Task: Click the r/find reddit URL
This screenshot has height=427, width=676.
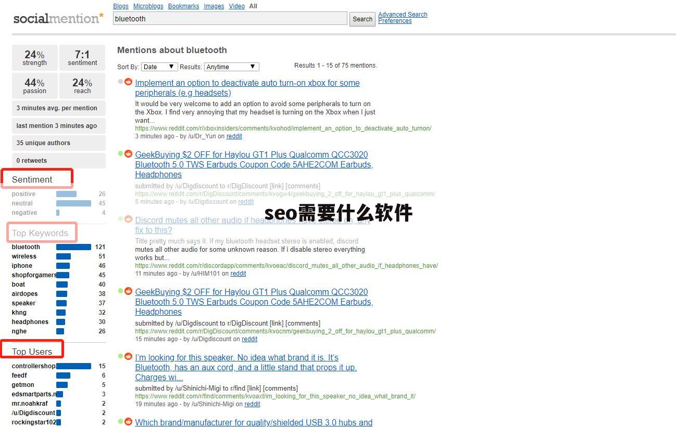Action: point(275,396)
